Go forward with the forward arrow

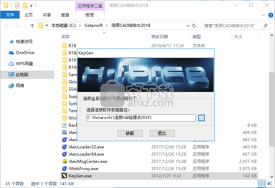pyautogui.click(x=17, y=26)
